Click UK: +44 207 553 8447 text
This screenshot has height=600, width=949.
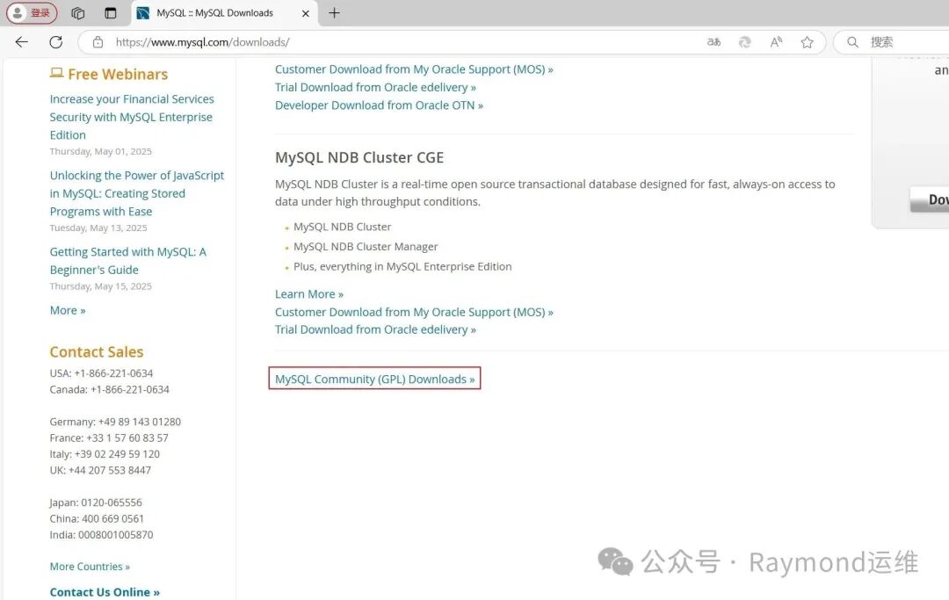tap(100, 470)
